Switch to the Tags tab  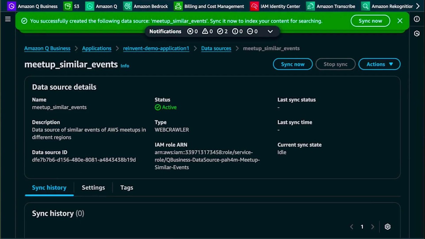pos(126,188)
